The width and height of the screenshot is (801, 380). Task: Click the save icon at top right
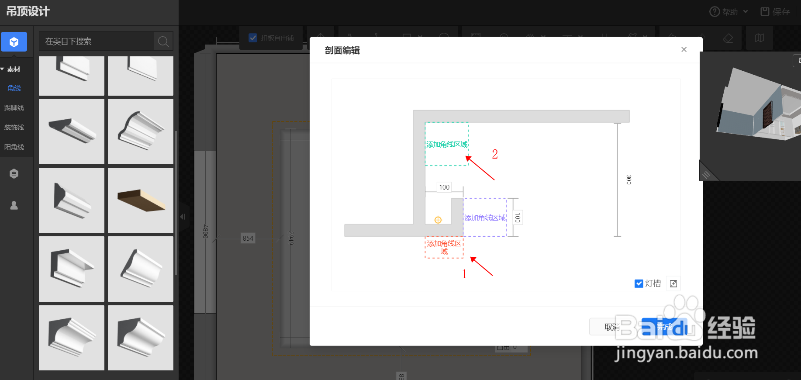click(x=765, y=12)
